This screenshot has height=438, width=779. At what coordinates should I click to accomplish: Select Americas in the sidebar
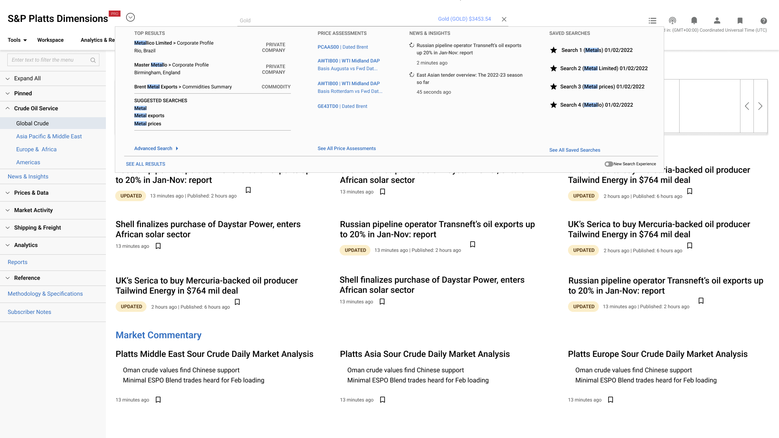pyautogui.click(x=28, y=162)
